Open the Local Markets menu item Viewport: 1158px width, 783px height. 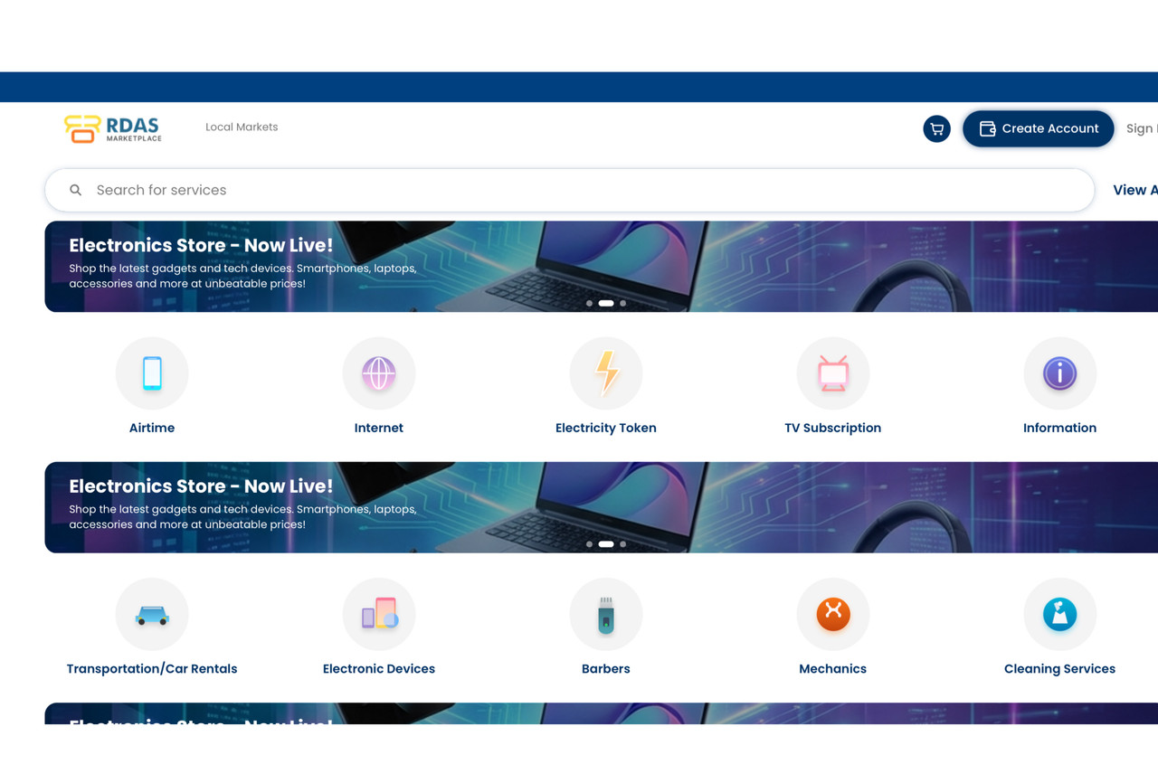click(242, 127)
